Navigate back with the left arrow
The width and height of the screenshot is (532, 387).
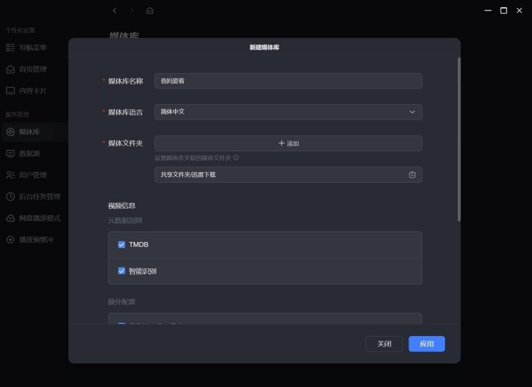click(115, 11)
